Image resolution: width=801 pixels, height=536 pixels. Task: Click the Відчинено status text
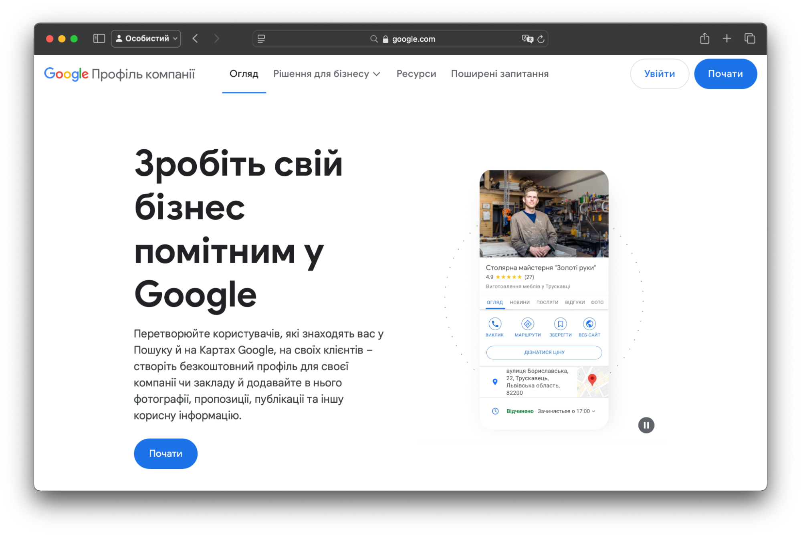tap(520, 411)
